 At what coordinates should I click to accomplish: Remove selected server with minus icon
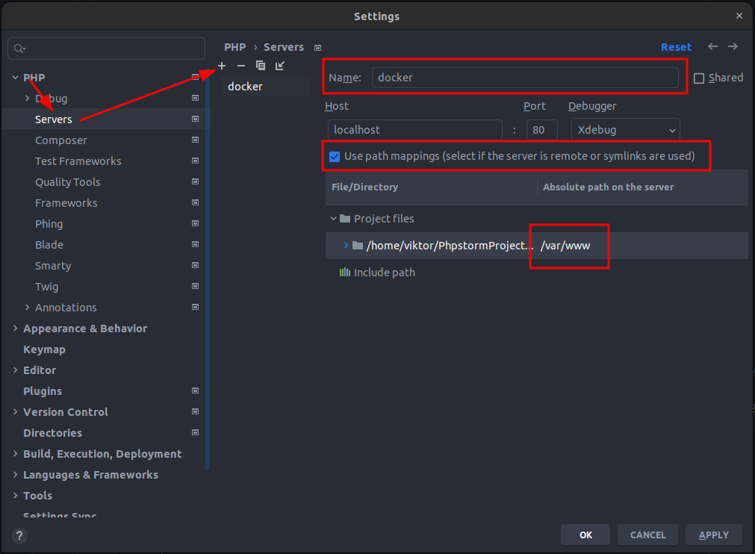241,66
